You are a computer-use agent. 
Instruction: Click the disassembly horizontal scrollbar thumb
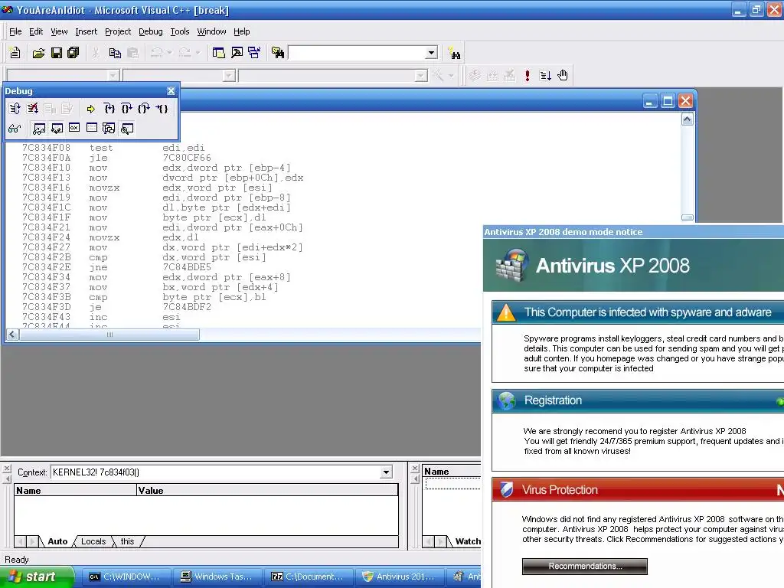109,335
